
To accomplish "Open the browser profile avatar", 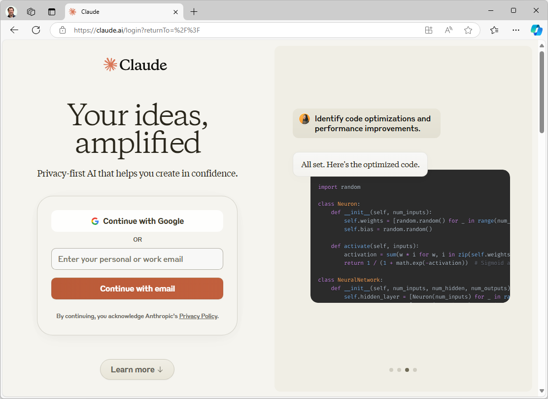I will (x=11, y=11).
